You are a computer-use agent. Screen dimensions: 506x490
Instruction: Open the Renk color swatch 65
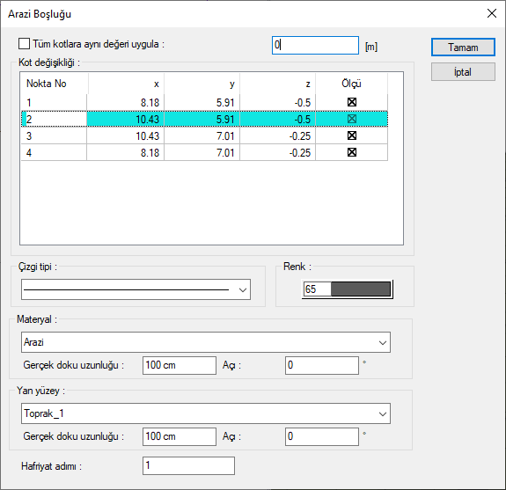coord(348,289)
